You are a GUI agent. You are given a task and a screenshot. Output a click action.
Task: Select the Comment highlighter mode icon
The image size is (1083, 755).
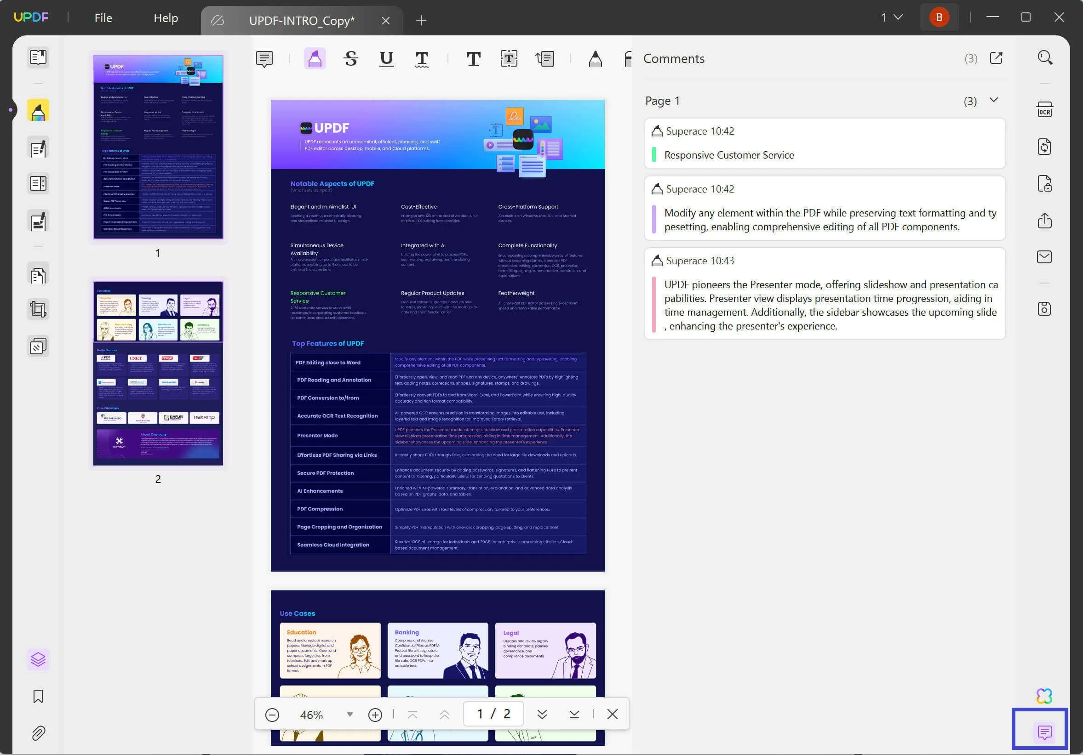pyautogui.click(x=38, y=110)
